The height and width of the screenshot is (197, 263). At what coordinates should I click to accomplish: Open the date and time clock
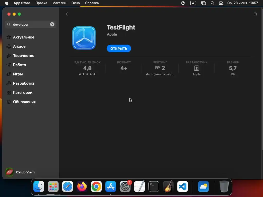tap(242, 3)
